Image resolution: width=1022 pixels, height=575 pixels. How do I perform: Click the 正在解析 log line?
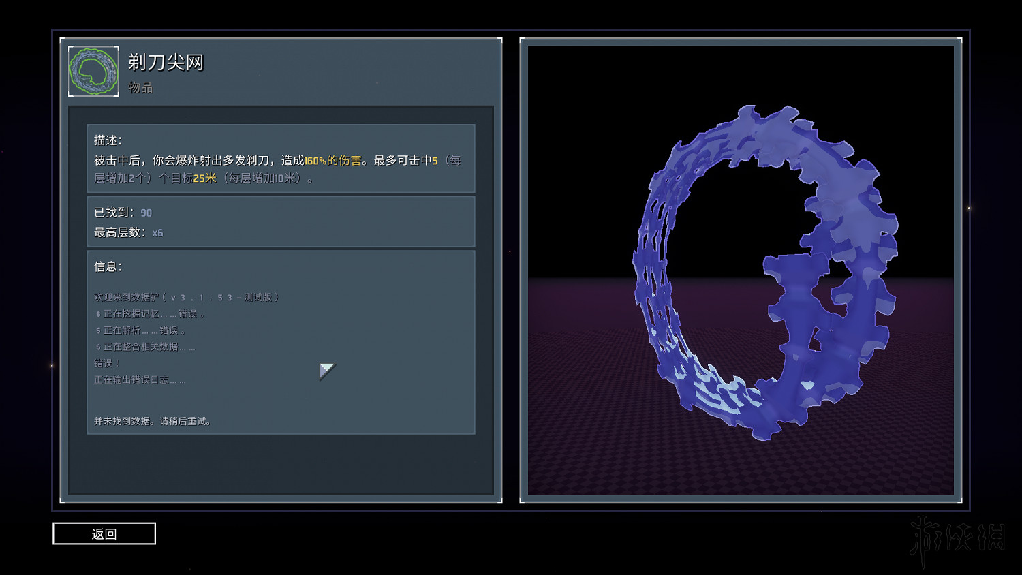tap(140, 330)
